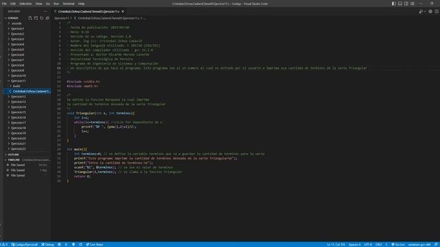Expand the Ejercicio5 folder
Viewport: 440px width, 247px height.
coord(27,49)
